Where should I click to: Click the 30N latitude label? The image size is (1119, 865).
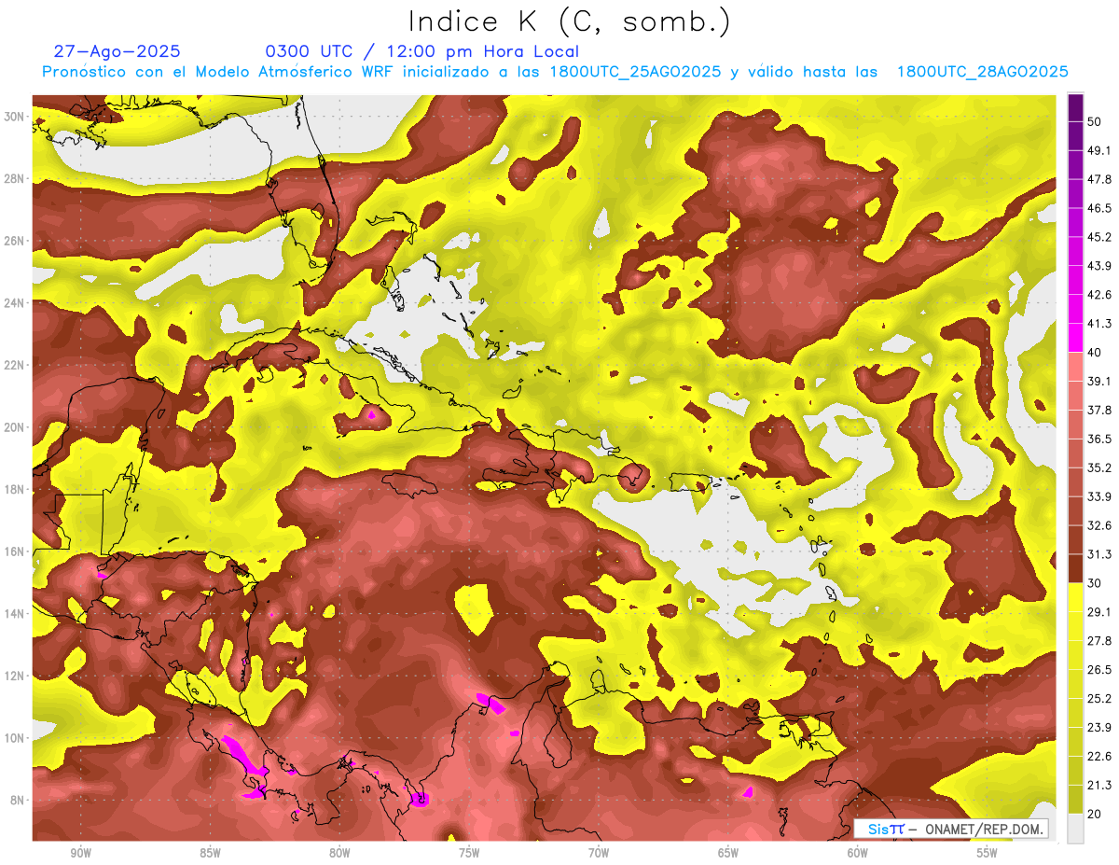tap(15, 117)
